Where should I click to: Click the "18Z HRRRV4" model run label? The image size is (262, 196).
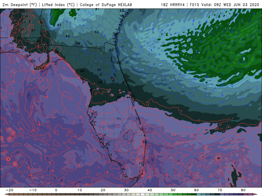pyautogui.click(x=173, y=5)
